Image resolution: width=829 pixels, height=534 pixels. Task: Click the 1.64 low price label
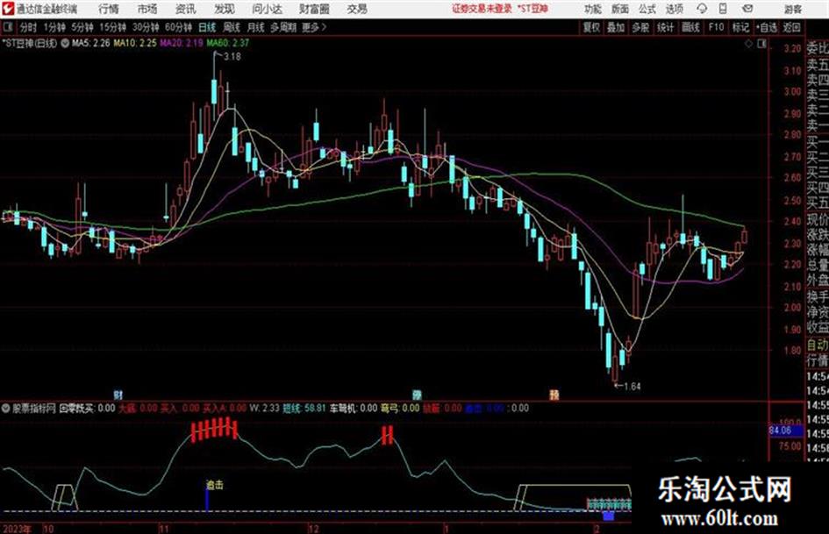coord(632,387)
